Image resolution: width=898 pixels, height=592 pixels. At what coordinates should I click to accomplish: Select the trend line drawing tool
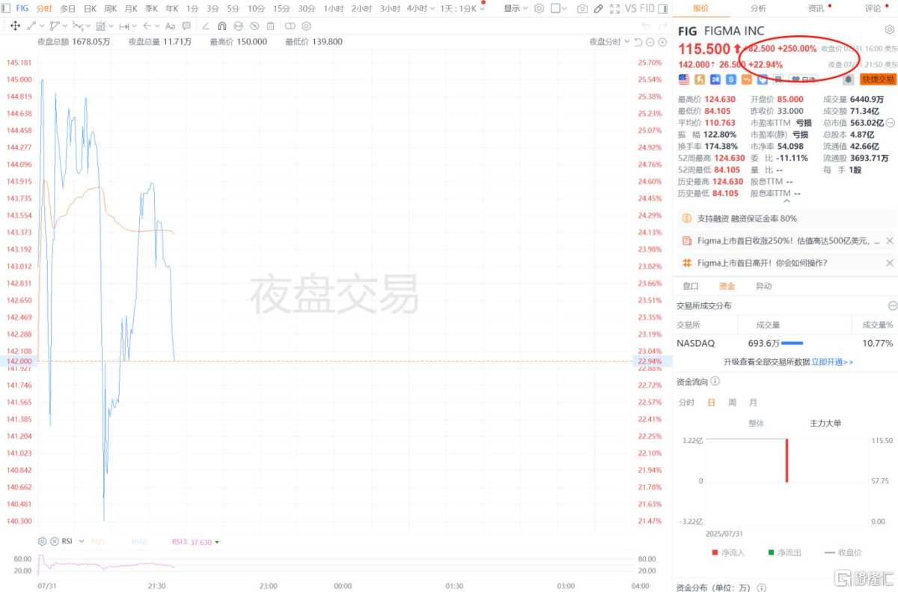point(31,26)
